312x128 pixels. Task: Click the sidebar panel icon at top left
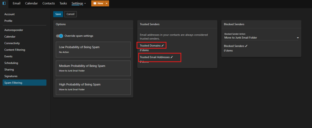click(x=4, y=3)
